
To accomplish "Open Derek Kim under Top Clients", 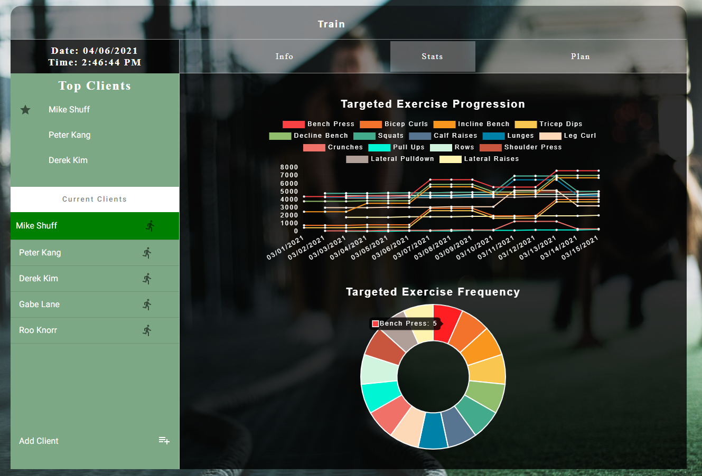I will tap(68, 160).
